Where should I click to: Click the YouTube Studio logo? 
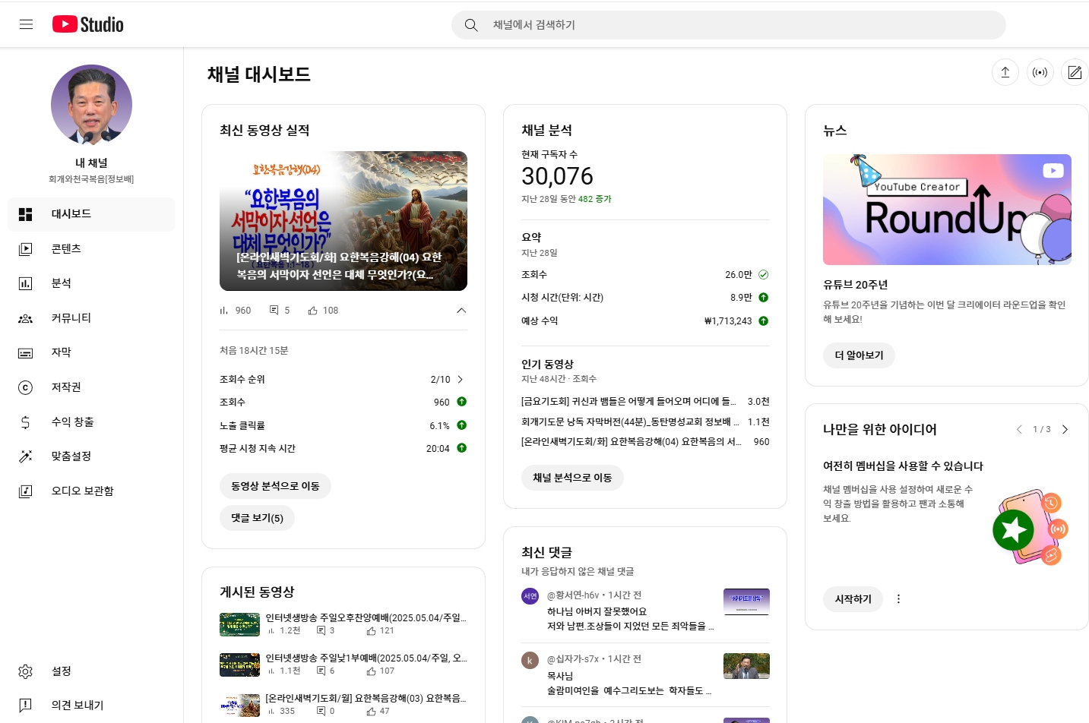tap(87, 24)
